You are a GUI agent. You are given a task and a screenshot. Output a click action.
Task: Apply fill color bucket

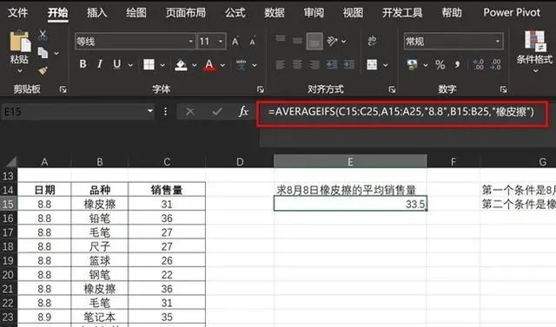pyautogui.click(x=181, y=64)
